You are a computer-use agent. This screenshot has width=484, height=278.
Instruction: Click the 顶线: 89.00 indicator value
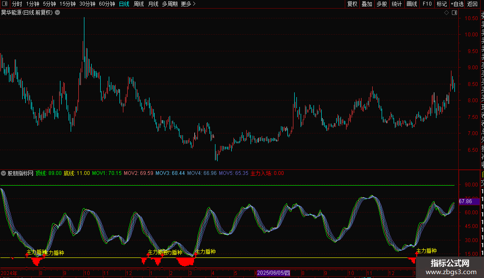[48, 173]
